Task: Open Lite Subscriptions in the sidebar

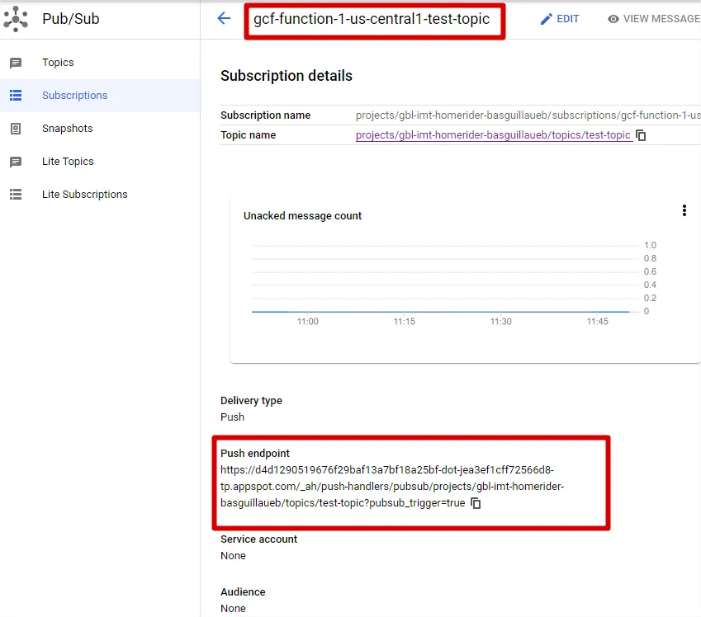Action: [85, 195]
